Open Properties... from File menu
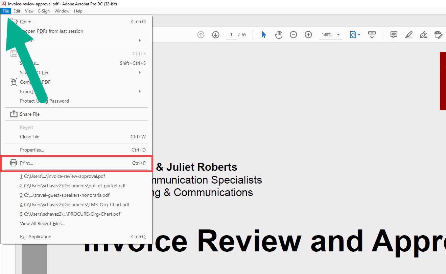 (76, 150)
